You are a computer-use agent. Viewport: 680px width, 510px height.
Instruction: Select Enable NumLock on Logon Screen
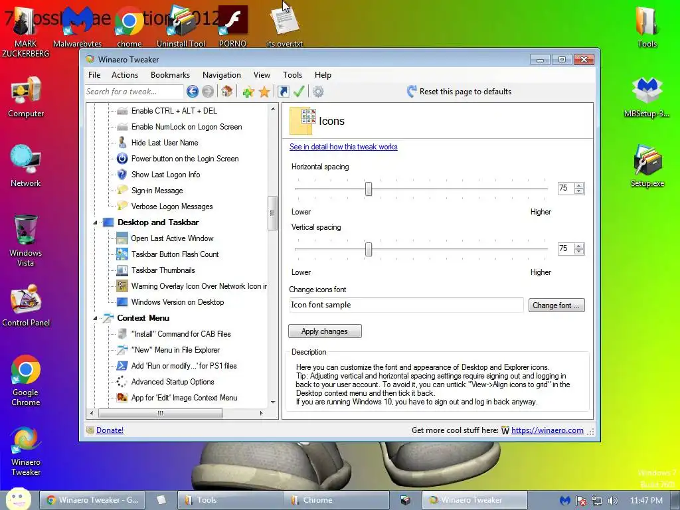click(187, 127)
